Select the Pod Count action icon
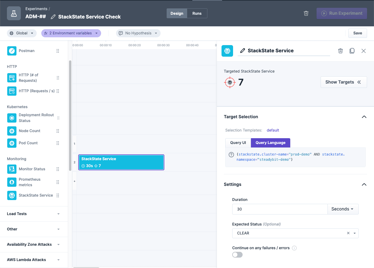The image size is (374, 268). click(12, 143)
